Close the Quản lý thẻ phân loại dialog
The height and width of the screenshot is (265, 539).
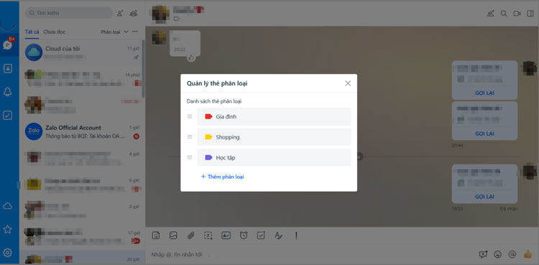(x=348, y=83)
